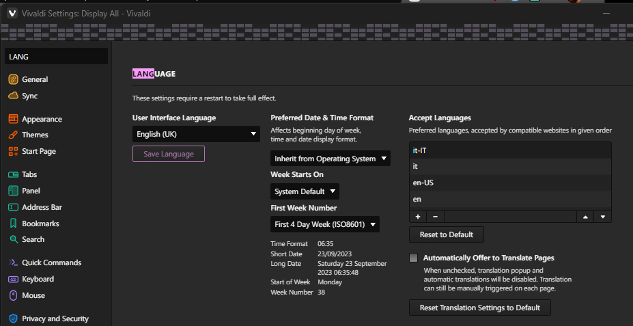
Task: Enable Automatically Offer to Translate Pages
Action: pyautogui.click(x=413, y=258)
